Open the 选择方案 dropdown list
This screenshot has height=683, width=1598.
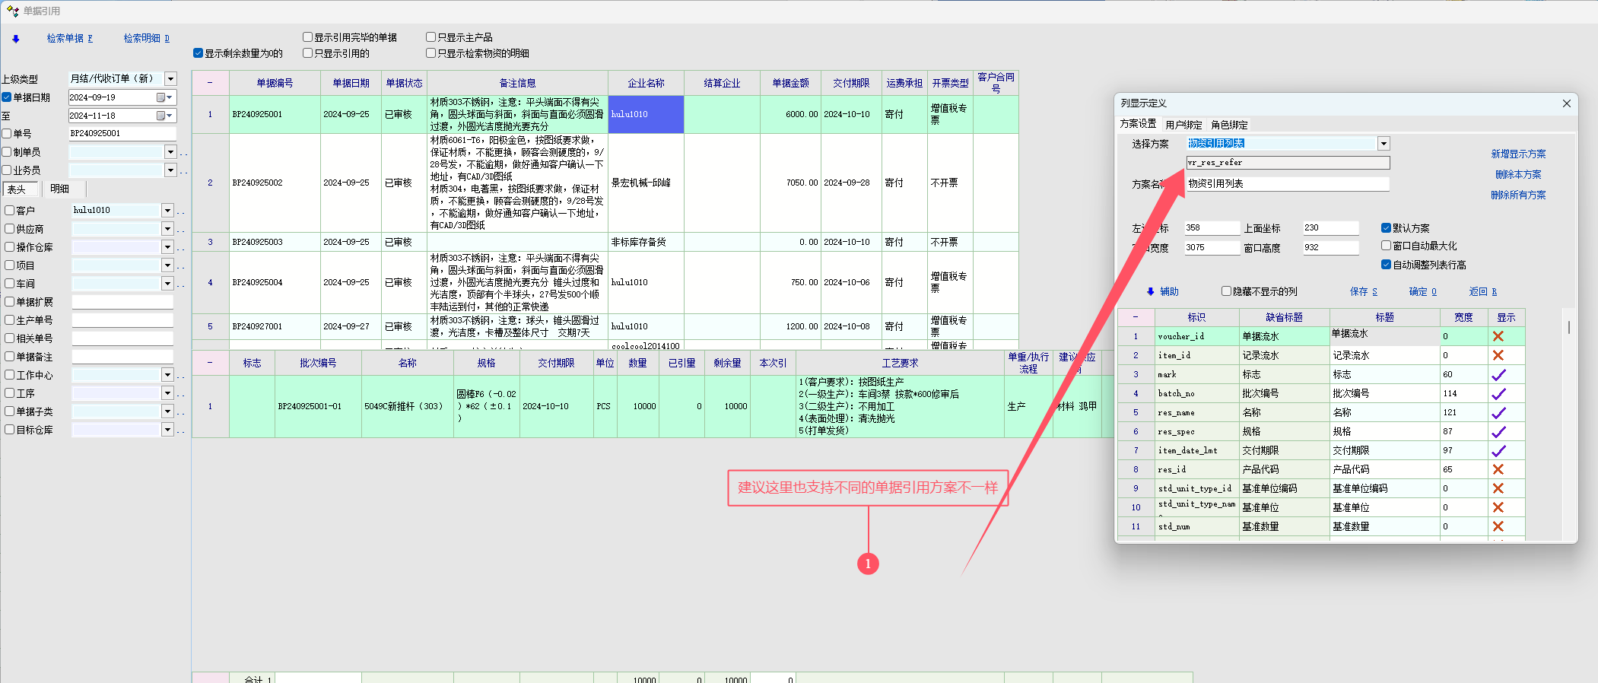coord(1384,144)
